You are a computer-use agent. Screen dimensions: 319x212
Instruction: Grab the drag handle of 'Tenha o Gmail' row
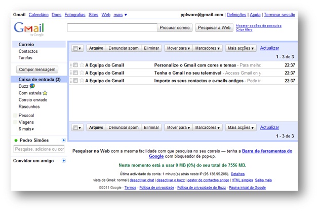click(71, 73)
